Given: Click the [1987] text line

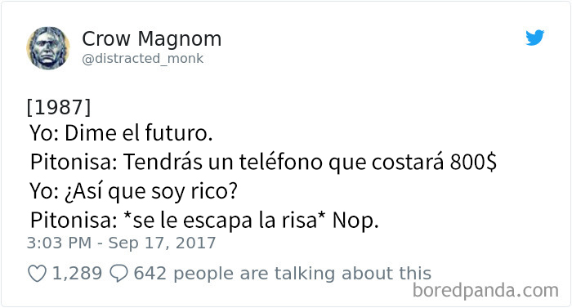Looking at the screenshot, I should tap(59, 107).
